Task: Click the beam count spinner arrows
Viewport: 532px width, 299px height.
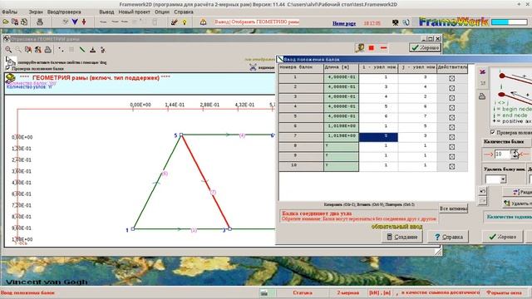Action: point(515,154)
